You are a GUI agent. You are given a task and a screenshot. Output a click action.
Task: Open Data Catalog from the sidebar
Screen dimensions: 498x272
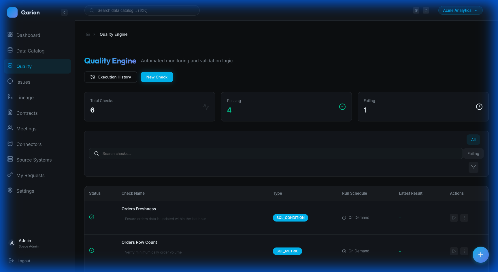coord(30,51)
